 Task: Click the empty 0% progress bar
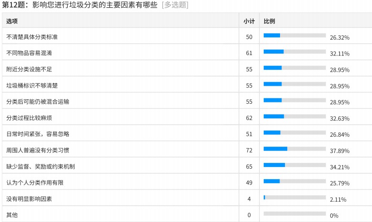coord(295,213)
